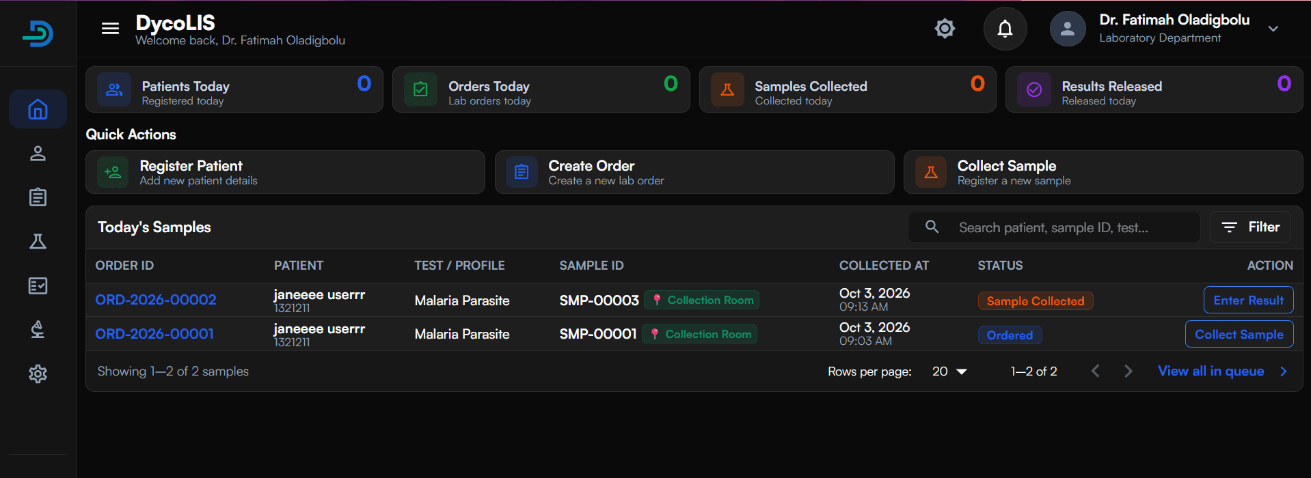Open the Samples Collected stat card
Viewport: 1311px width, 478px height.
coord(848,89)
